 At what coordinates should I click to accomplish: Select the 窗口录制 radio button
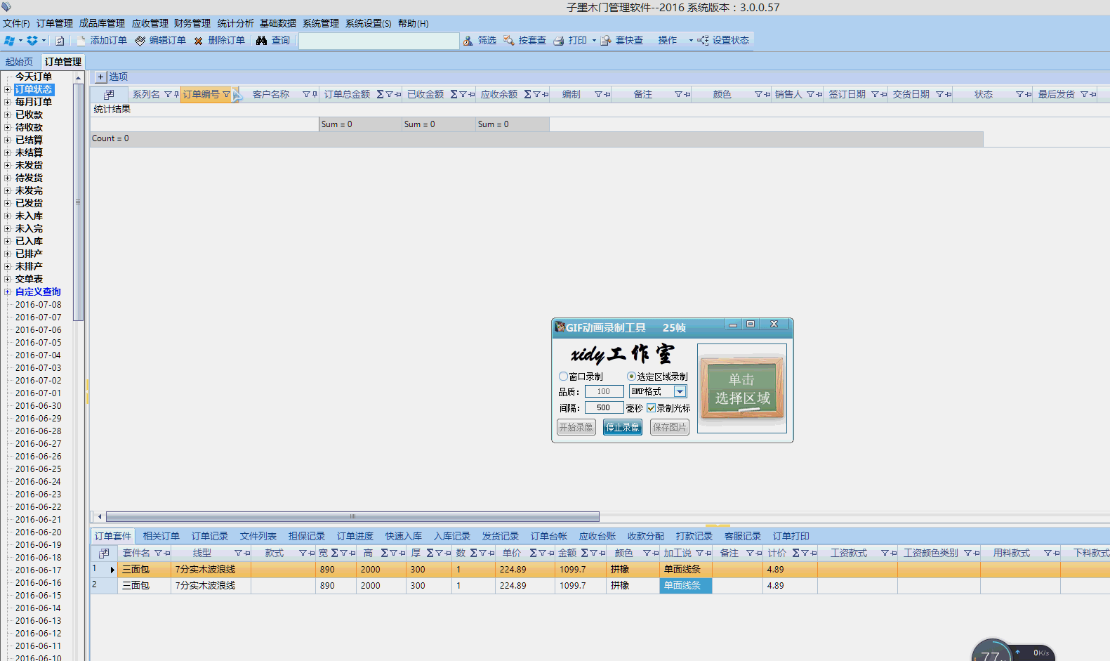(x=563, y=377)
